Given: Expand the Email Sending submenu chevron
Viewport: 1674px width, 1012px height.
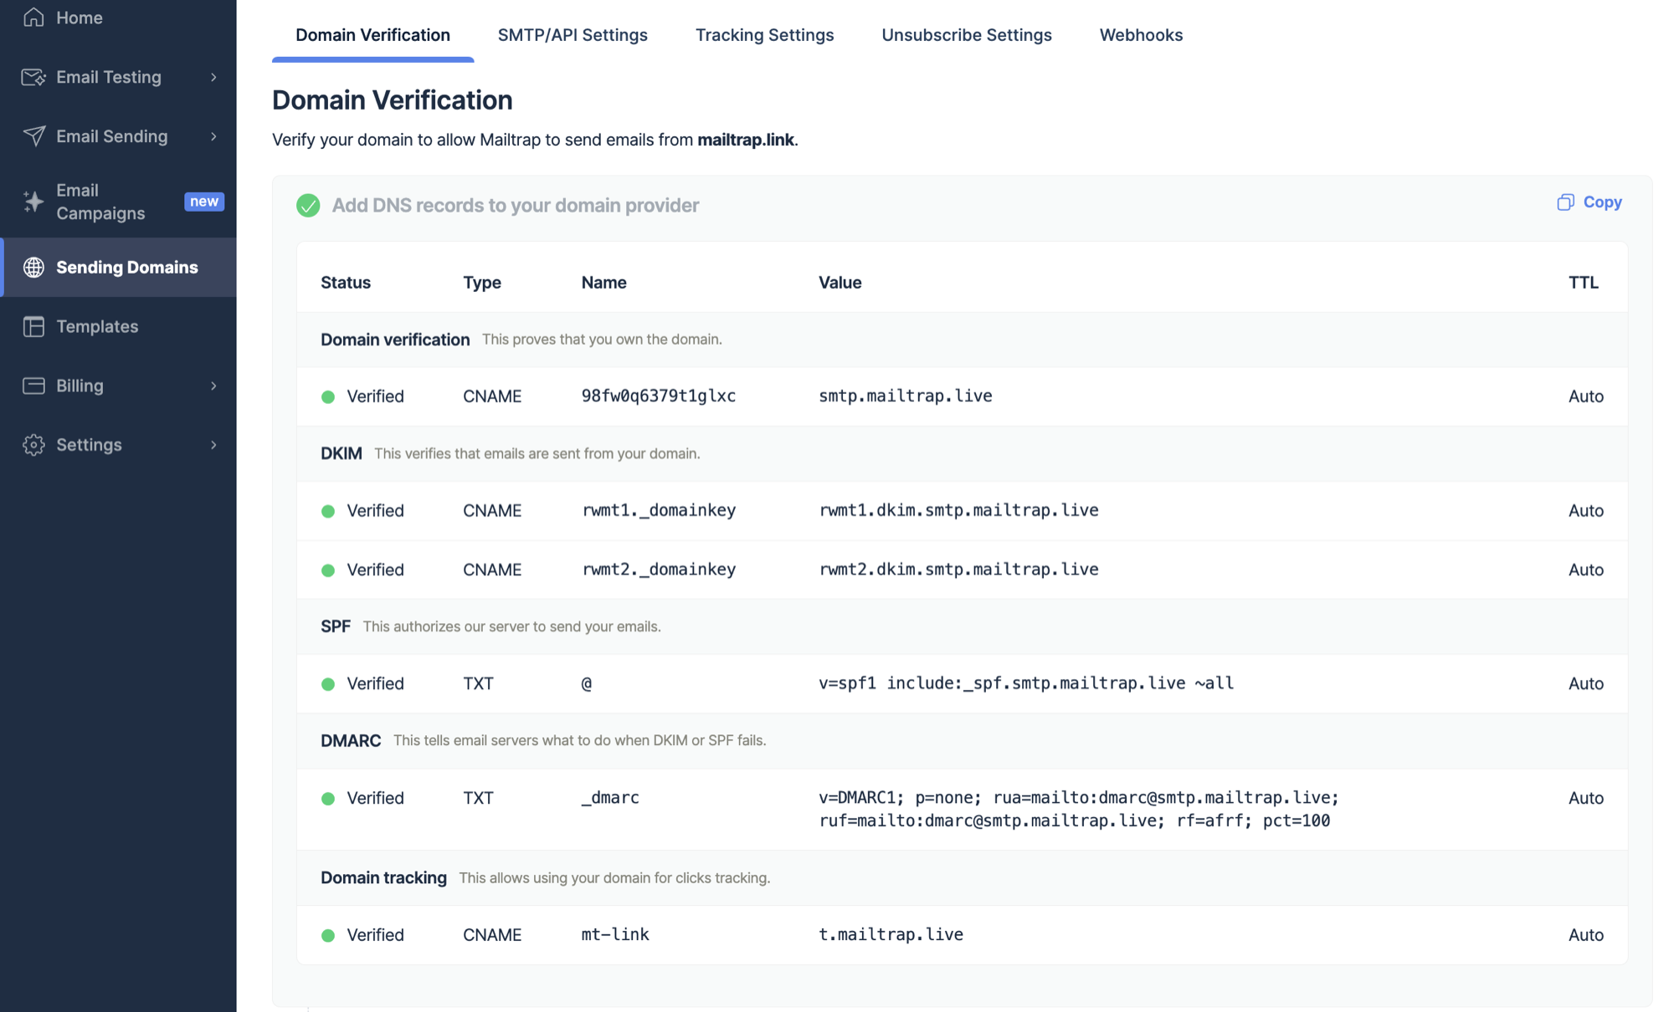Looking at the screenshot, I should 213,136.
